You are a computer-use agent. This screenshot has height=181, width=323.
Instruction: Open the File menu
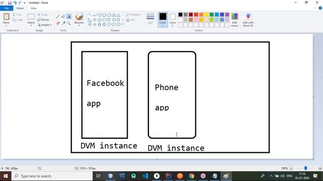click(x=7, y=8)
